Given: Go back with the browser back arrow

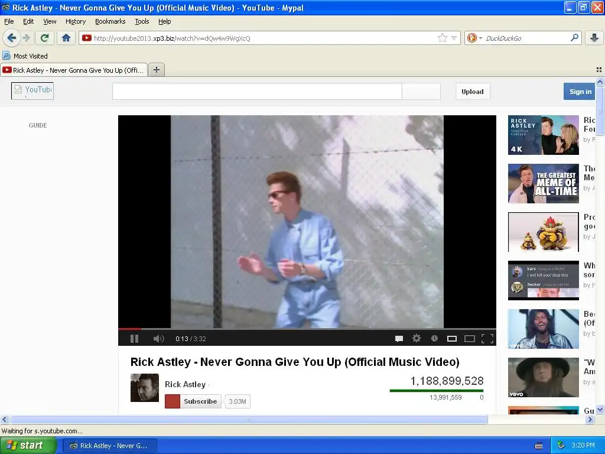Looking at the screenshot, I should [x=12, y=38].
